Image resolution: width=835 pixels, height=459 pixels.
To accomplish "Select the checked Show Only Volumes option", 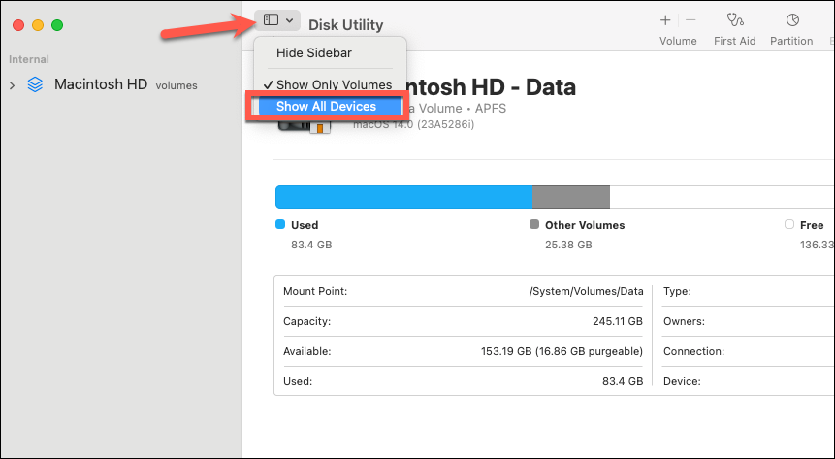I will click(x=328, y=84).
